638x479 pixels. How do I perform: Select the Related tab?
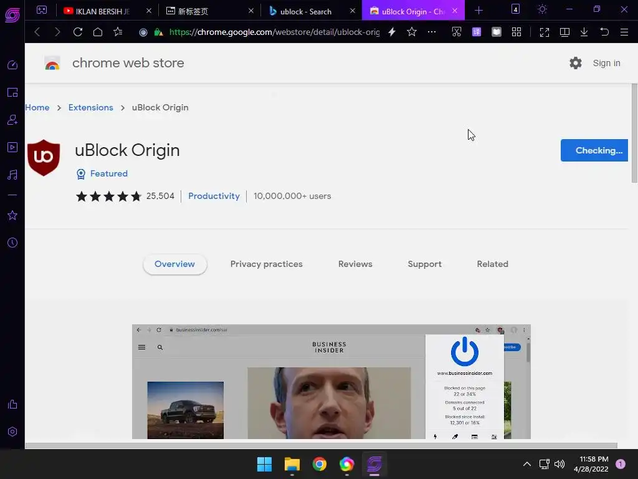(x=492, y=264)
